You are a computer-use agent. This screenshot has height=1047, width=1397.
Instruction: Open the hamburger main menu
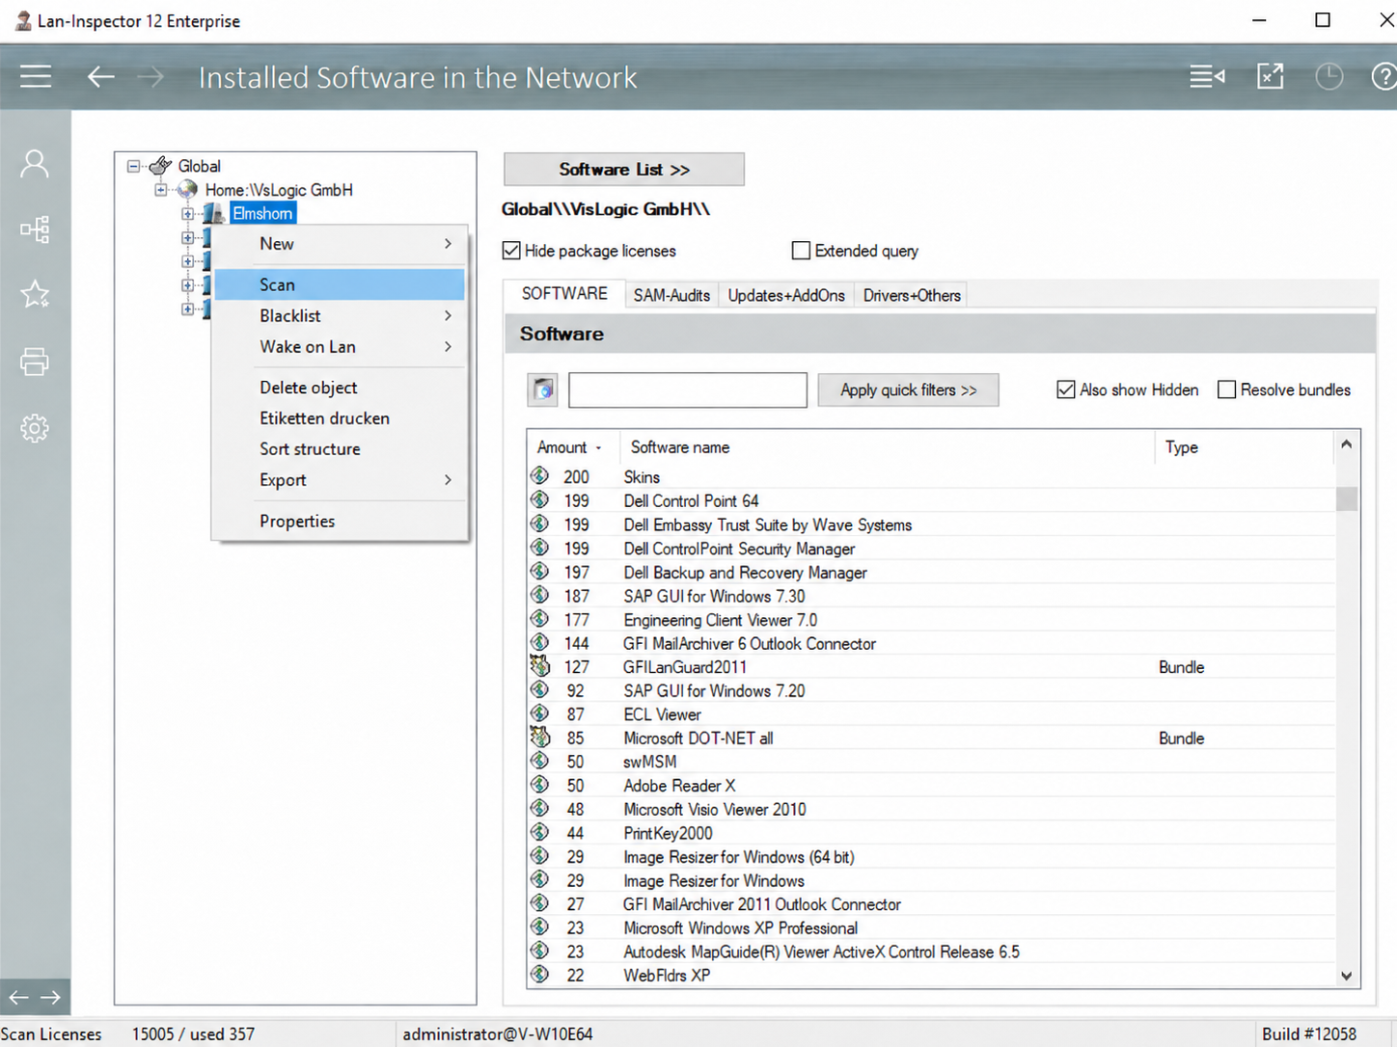pos(36,76)
